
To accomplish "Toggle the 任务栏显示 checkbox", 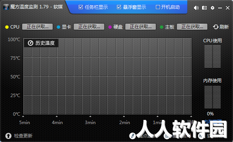I will (x=81, y=7).
